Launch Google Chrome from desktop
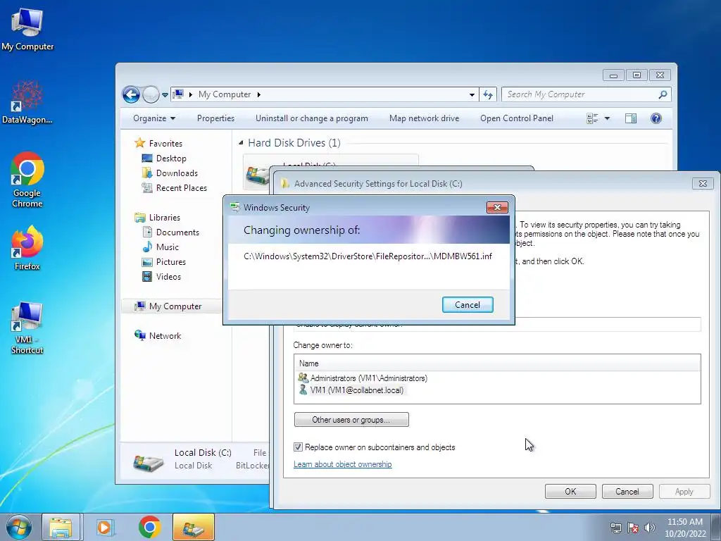721x541 pixels. (27, 180)
